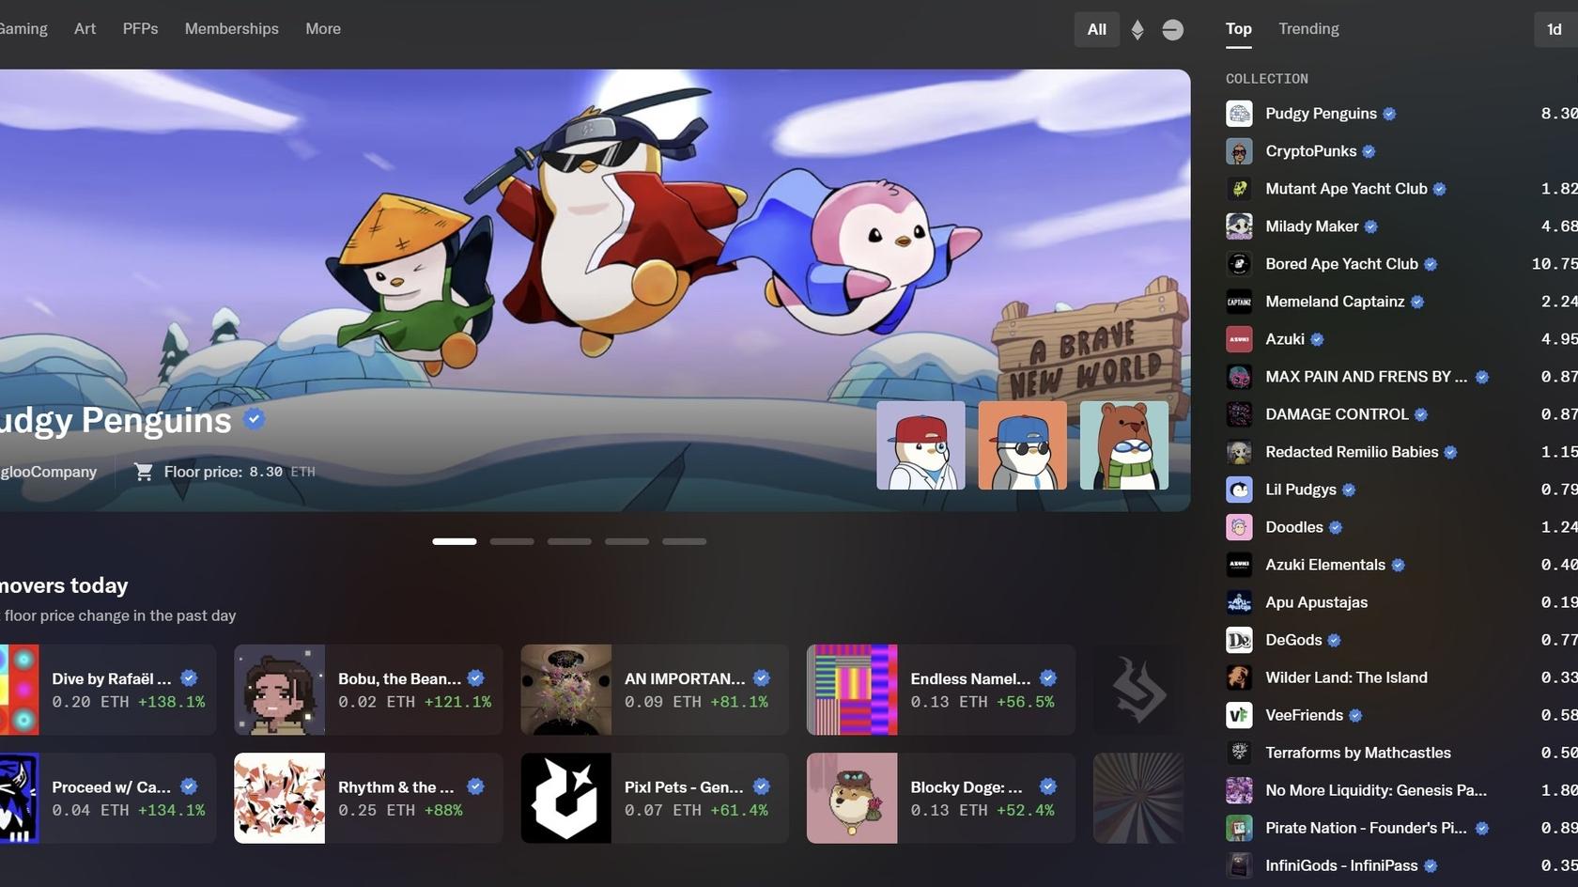The width and height of the screenshot is (1578, 887).
Task: Click the MAX PAIN AND FRENS avatar
Action: tap(1239, 377)
